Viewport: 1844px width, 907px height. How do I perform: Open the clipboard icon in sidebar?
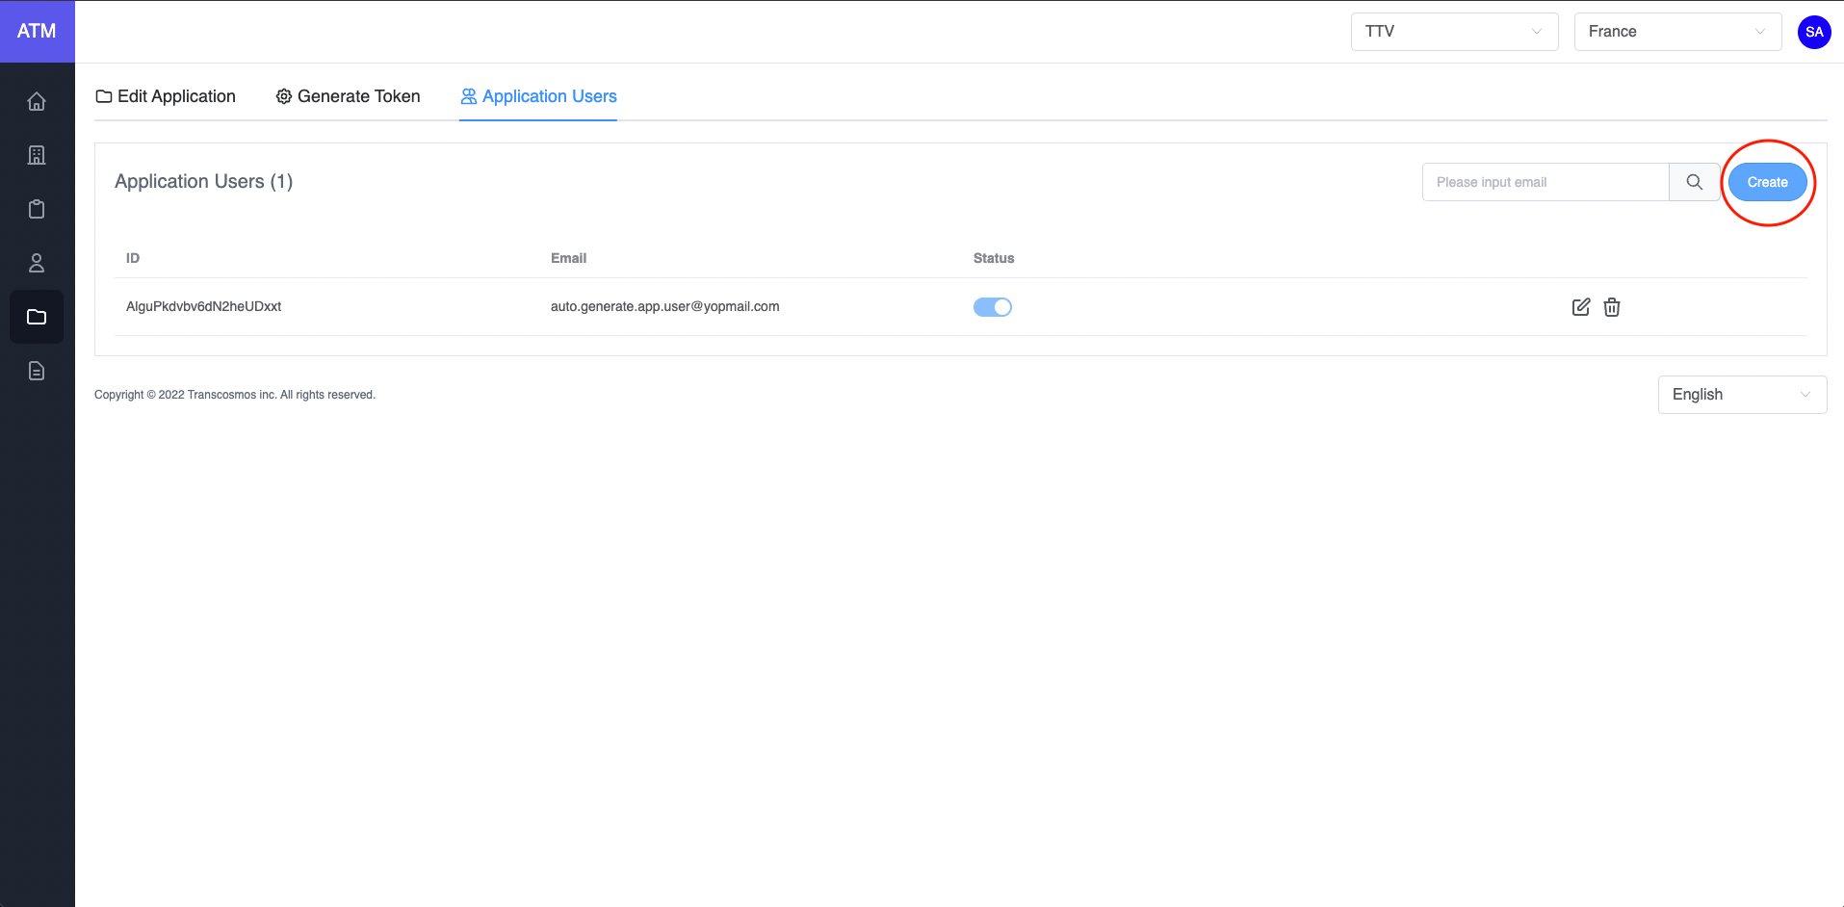pyautogui.click(x=37, y=209)
